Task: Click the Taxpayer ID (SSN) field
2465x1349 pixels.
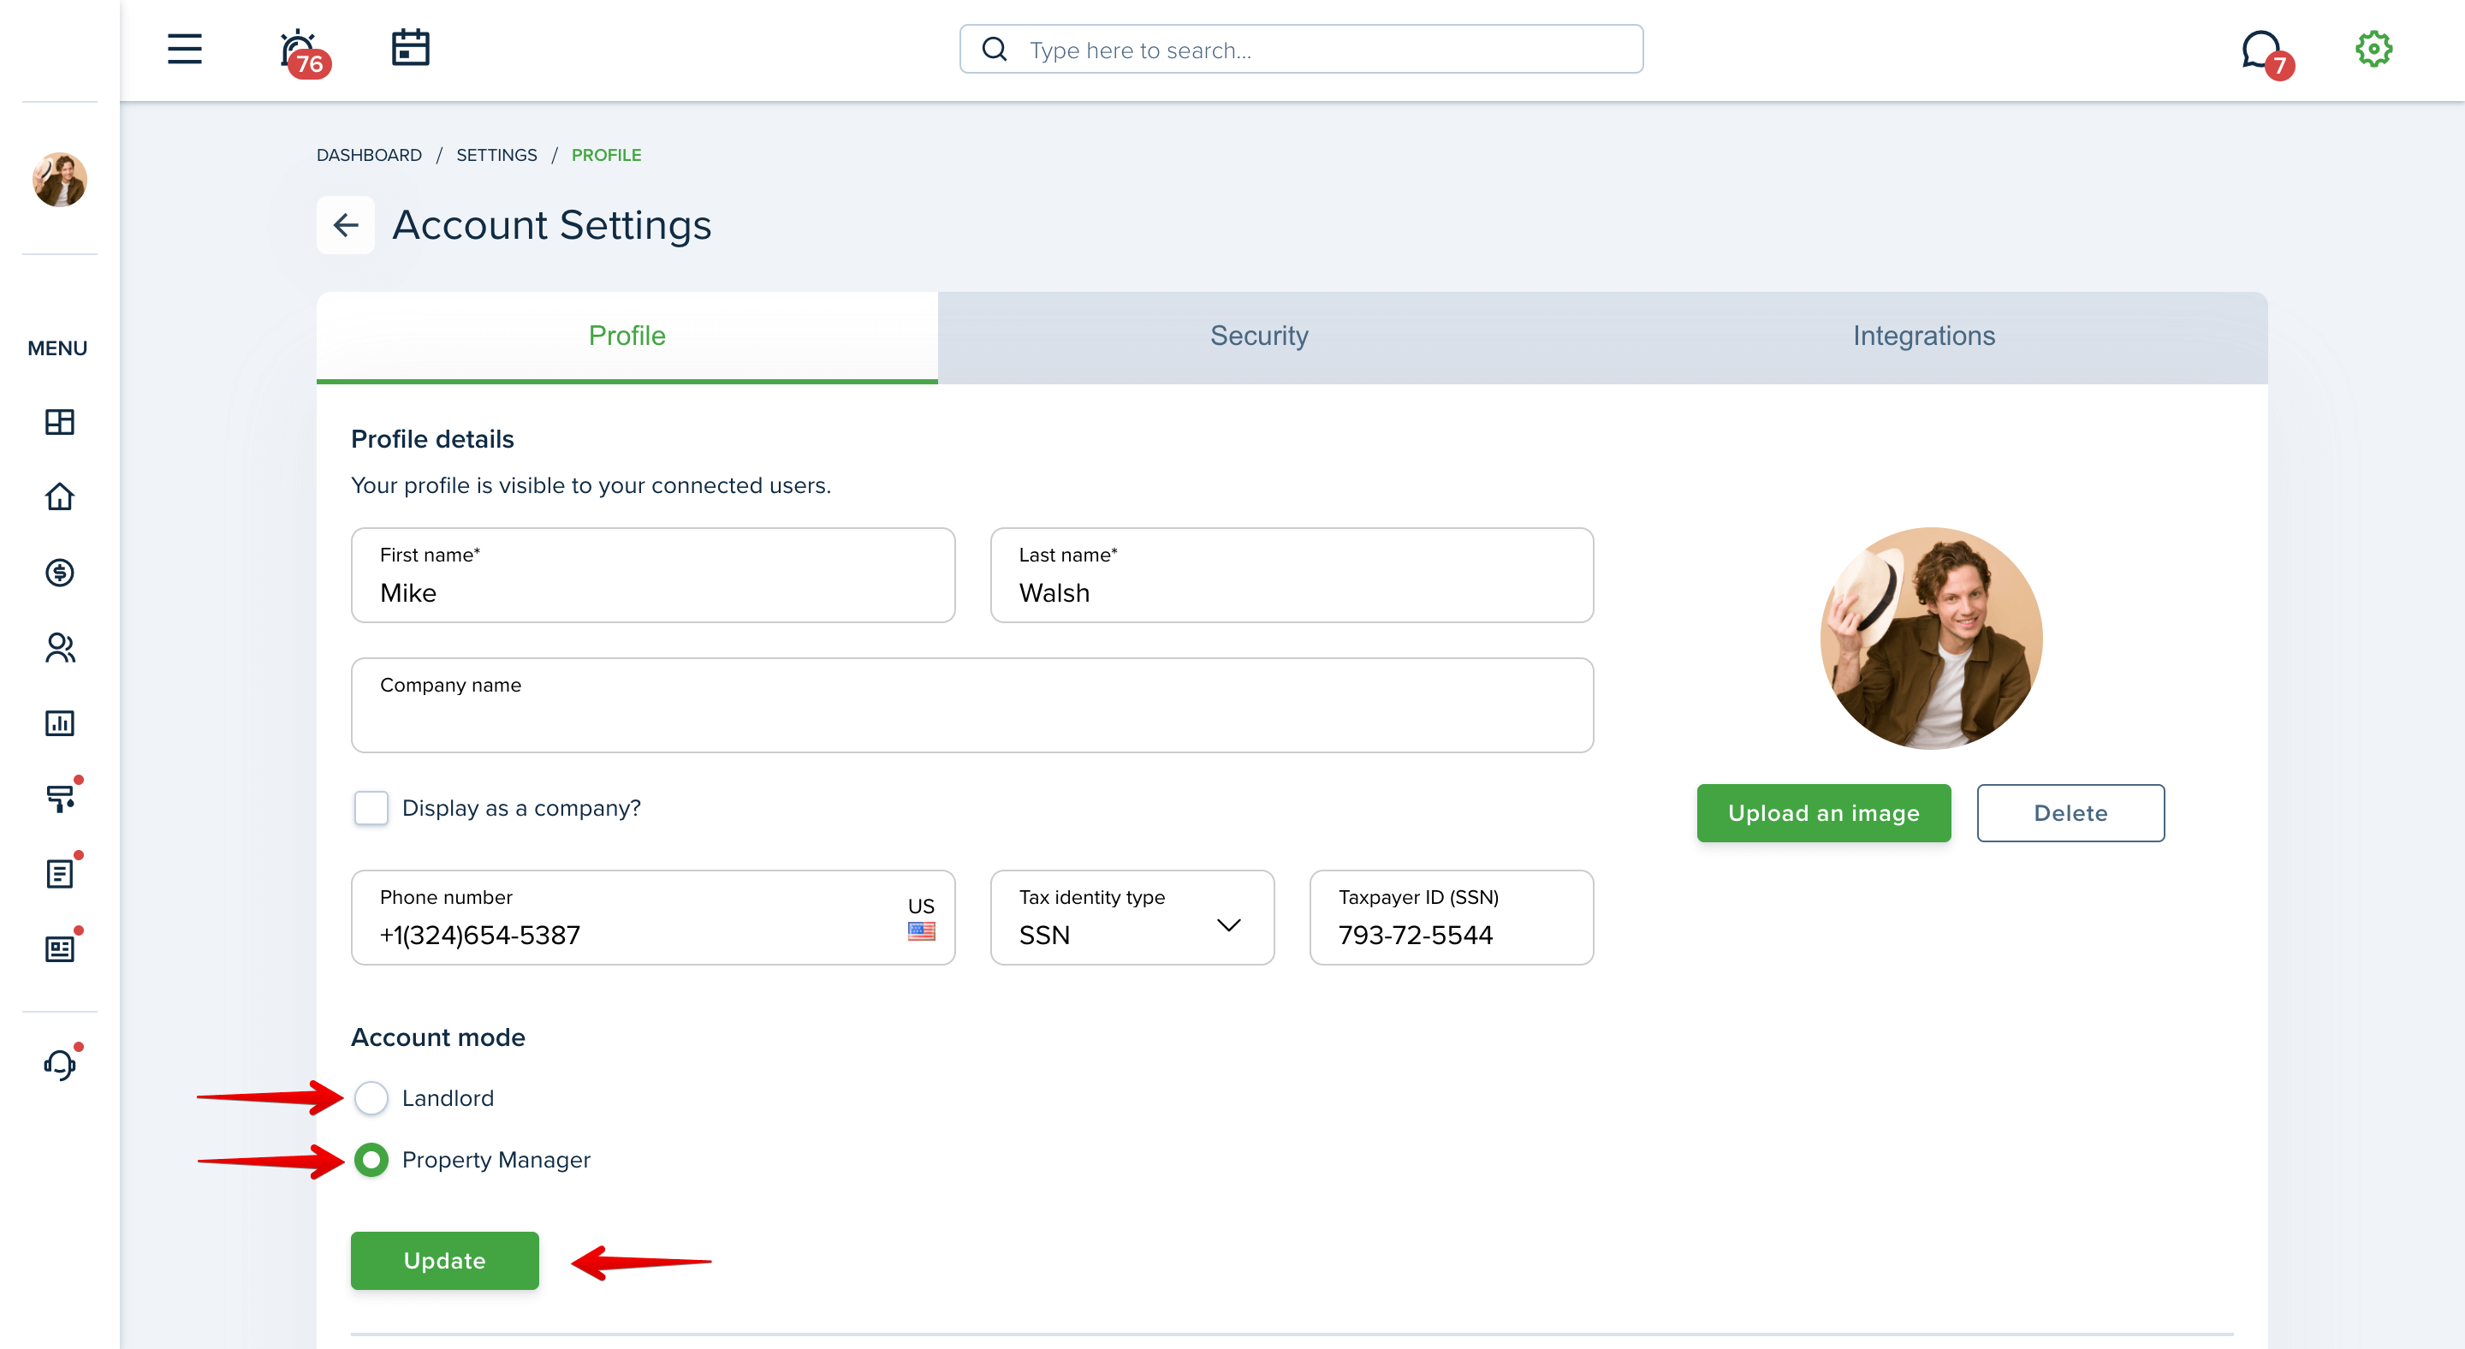Action: (1451, 918)
